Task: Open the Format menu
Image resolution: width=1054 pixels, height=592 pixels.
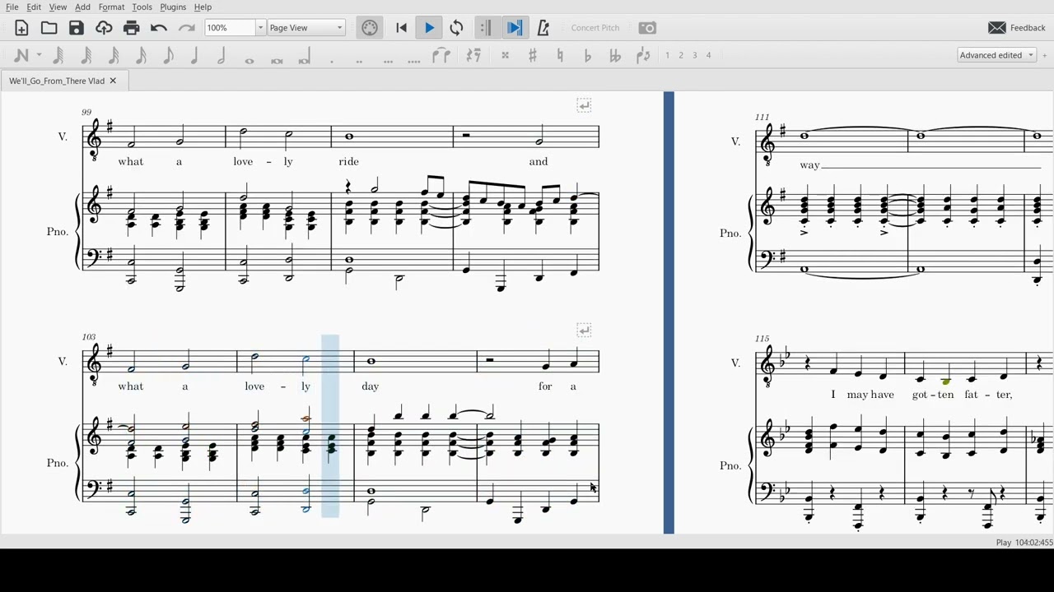Action: [111, 7]
